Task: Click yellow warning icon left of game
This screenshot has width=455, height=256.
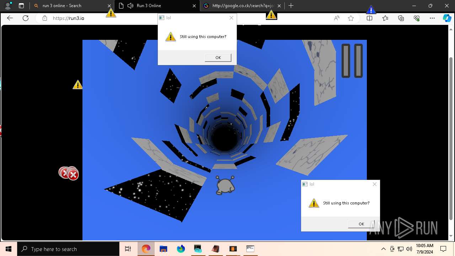Action: pos(77,85)
